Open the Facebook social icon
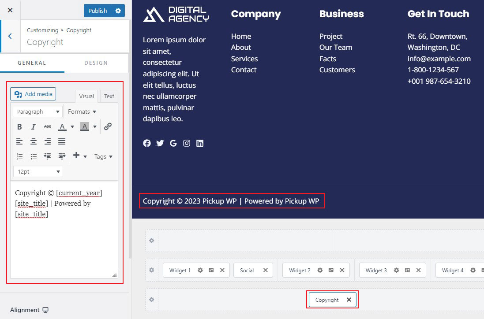The image size is (484, 319). point(147,143)
